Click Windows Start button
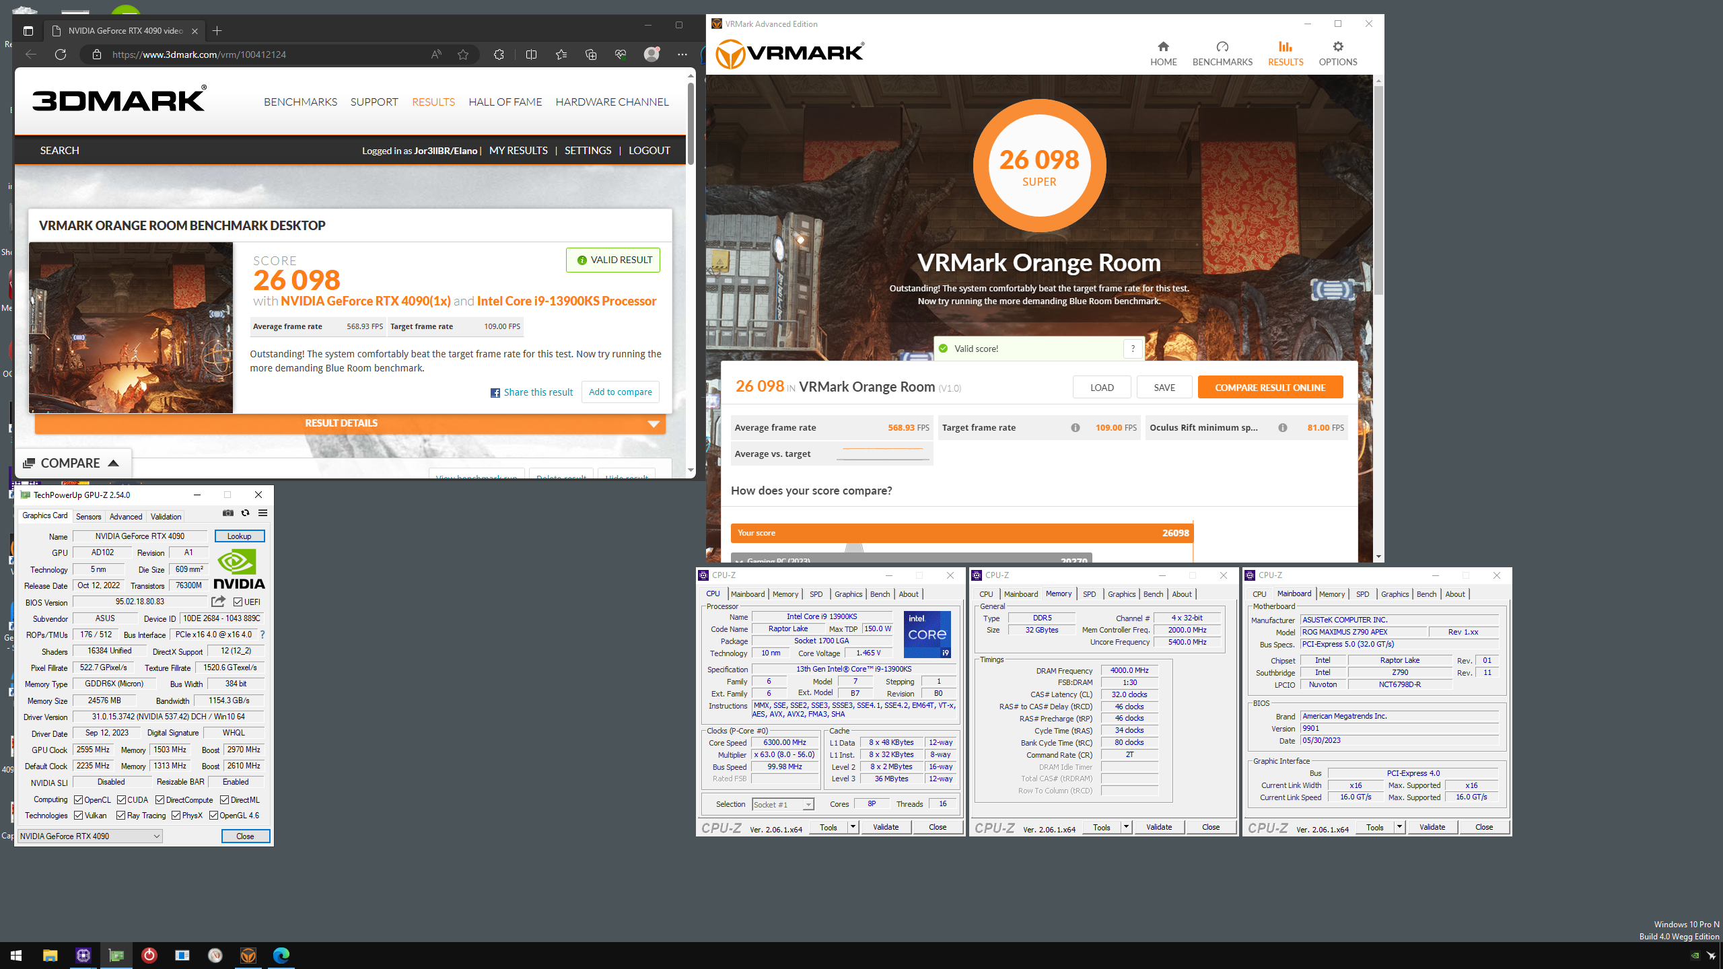1723x969 pixels. (x=16, y=956)
